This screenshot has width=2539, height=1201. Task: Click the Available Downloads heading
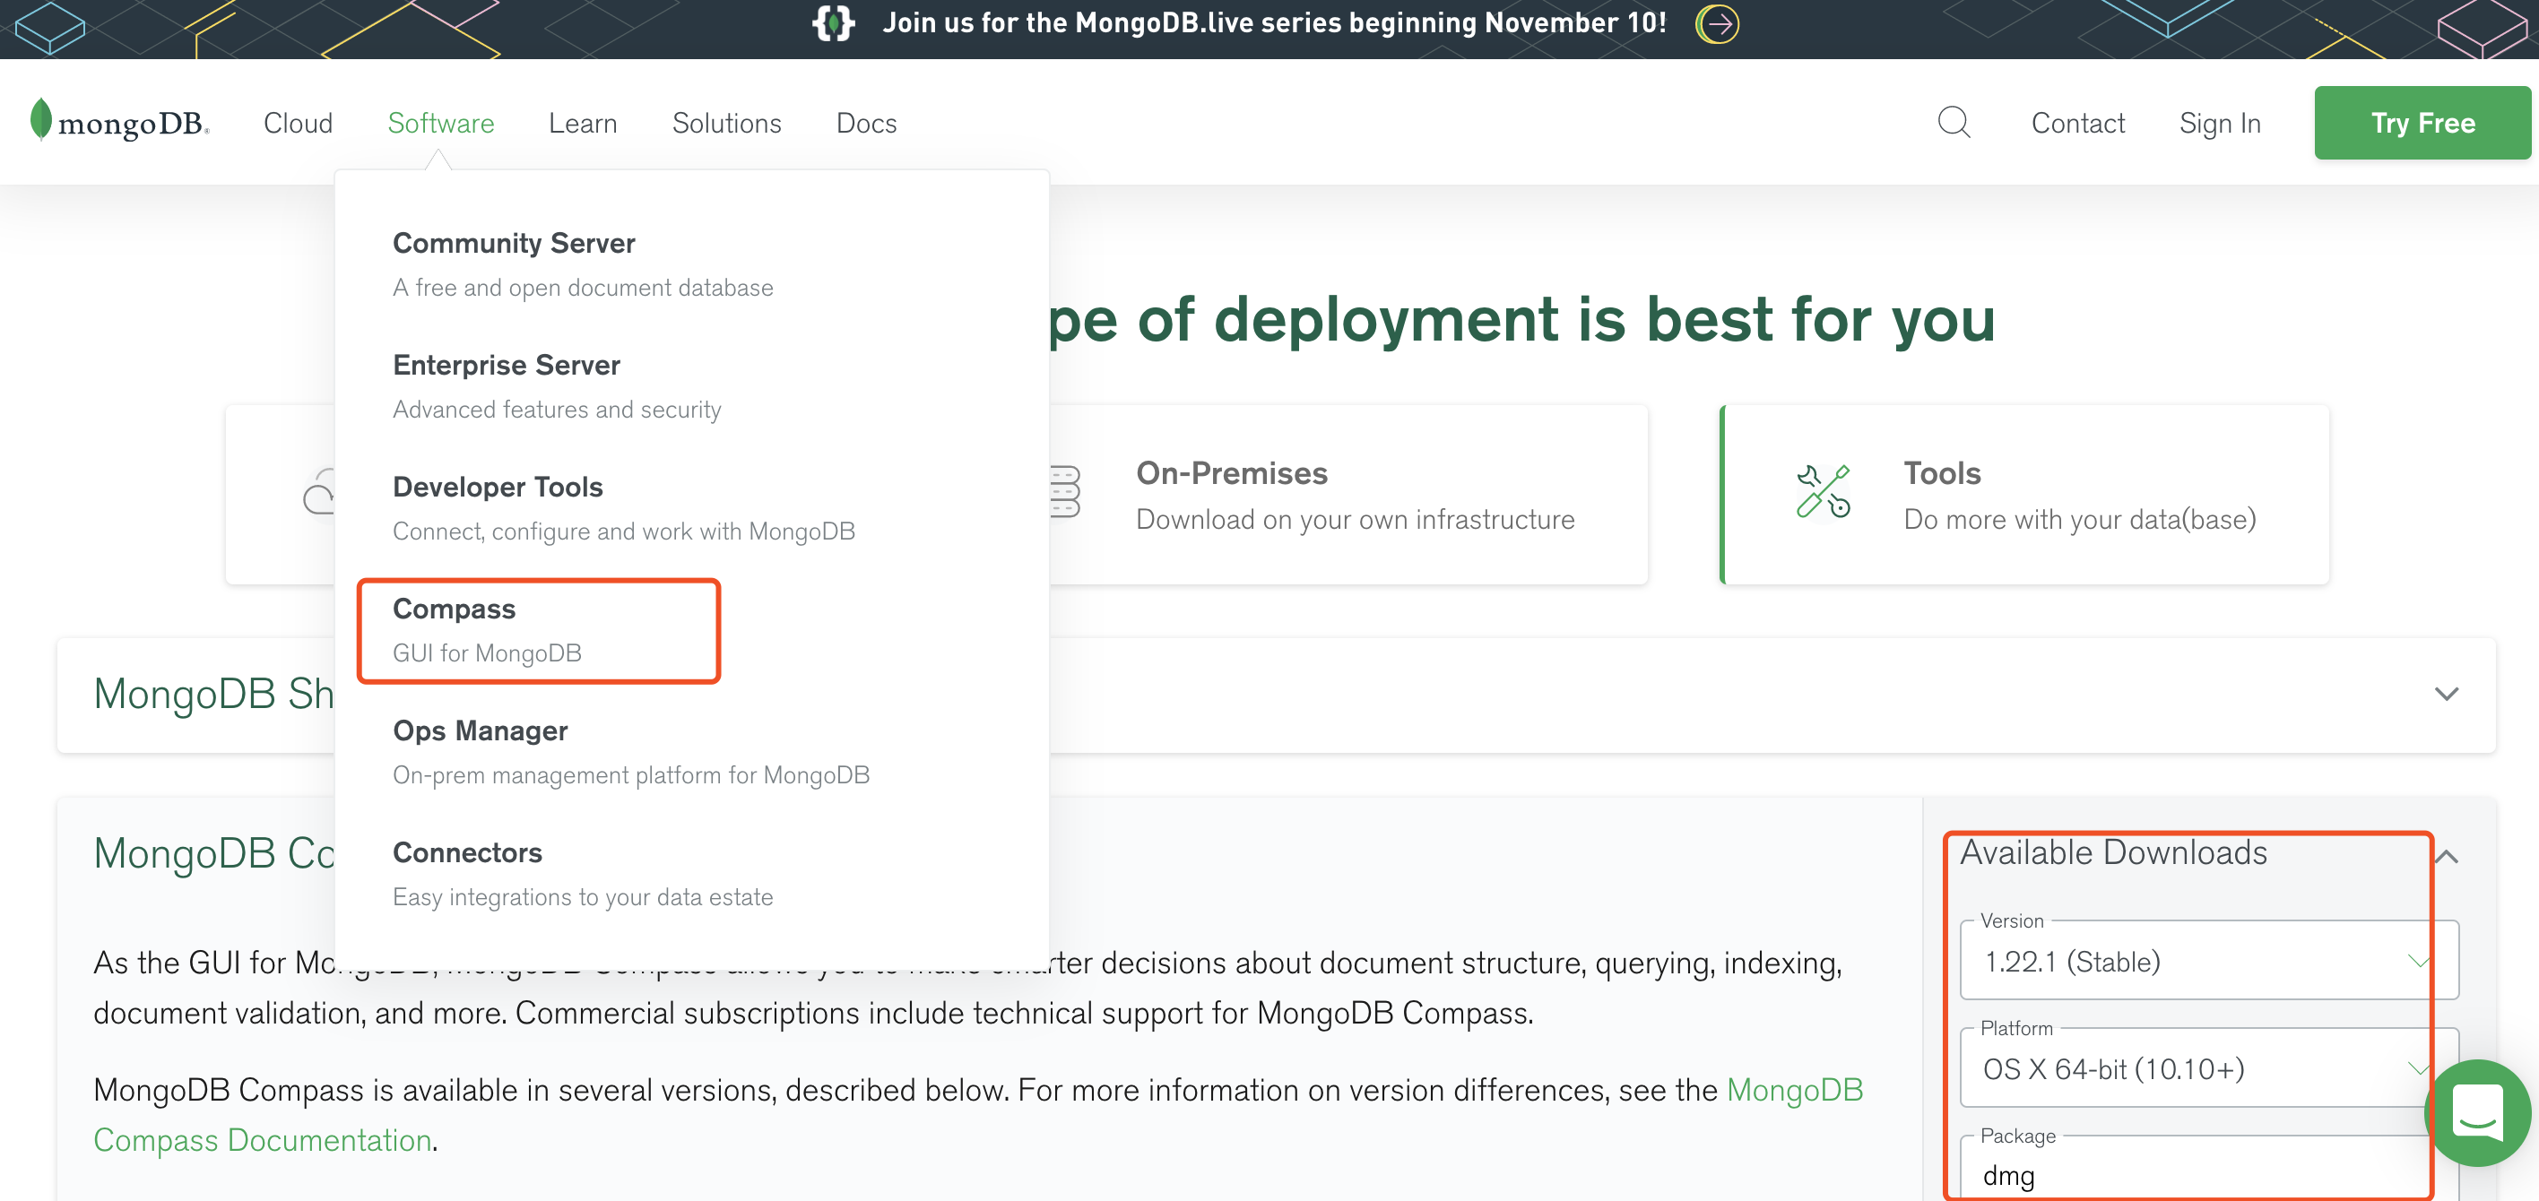(2113, 852)
